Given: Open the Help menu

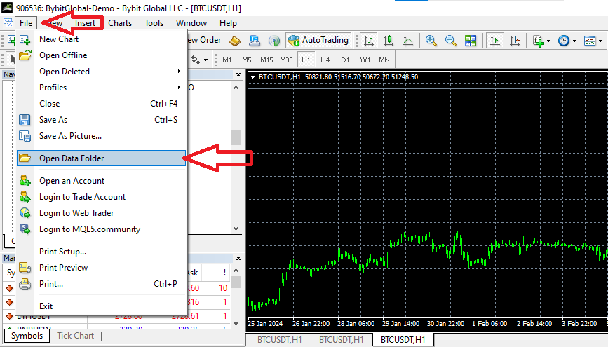Looking at the screenshot, I should (228, 23).
